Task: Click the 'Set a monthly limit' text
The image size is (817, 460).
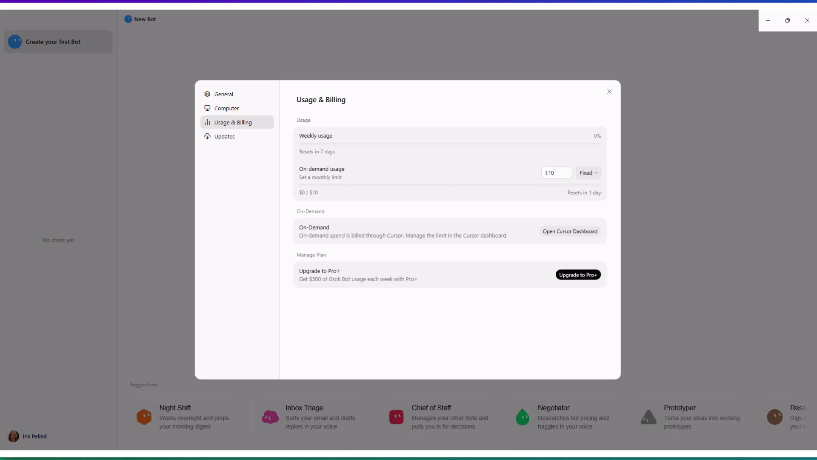Action: pyautogui.click(x=320, y=177)
